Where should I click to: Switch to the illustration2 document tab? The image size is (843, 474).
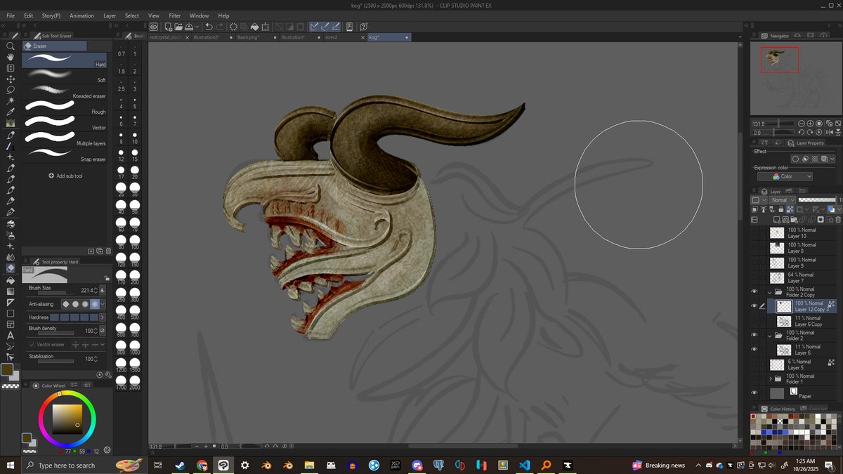(x=207, y=37)
